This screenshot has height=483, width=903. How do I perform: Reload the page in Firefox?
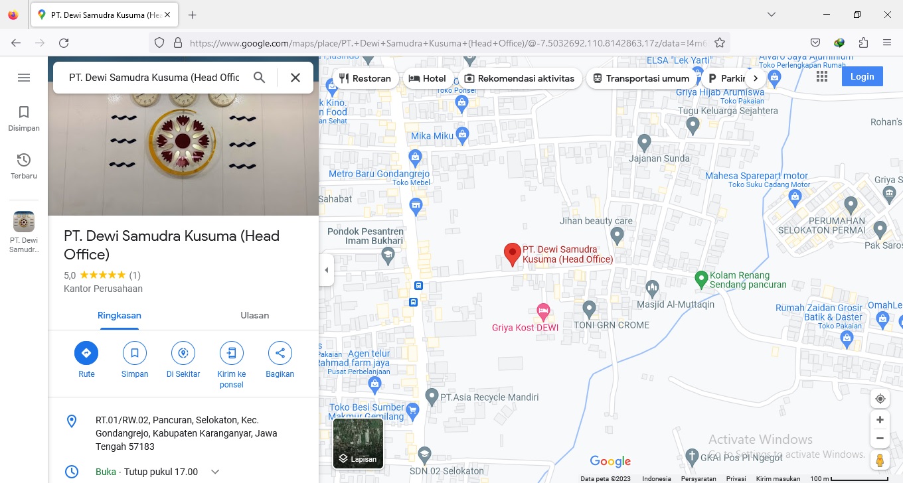[x=64, y=43]
